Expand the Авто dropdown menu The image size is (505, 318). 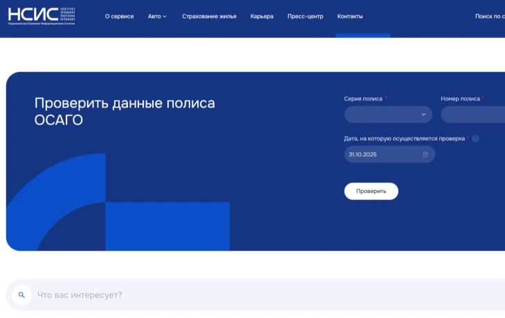point(157,16)
